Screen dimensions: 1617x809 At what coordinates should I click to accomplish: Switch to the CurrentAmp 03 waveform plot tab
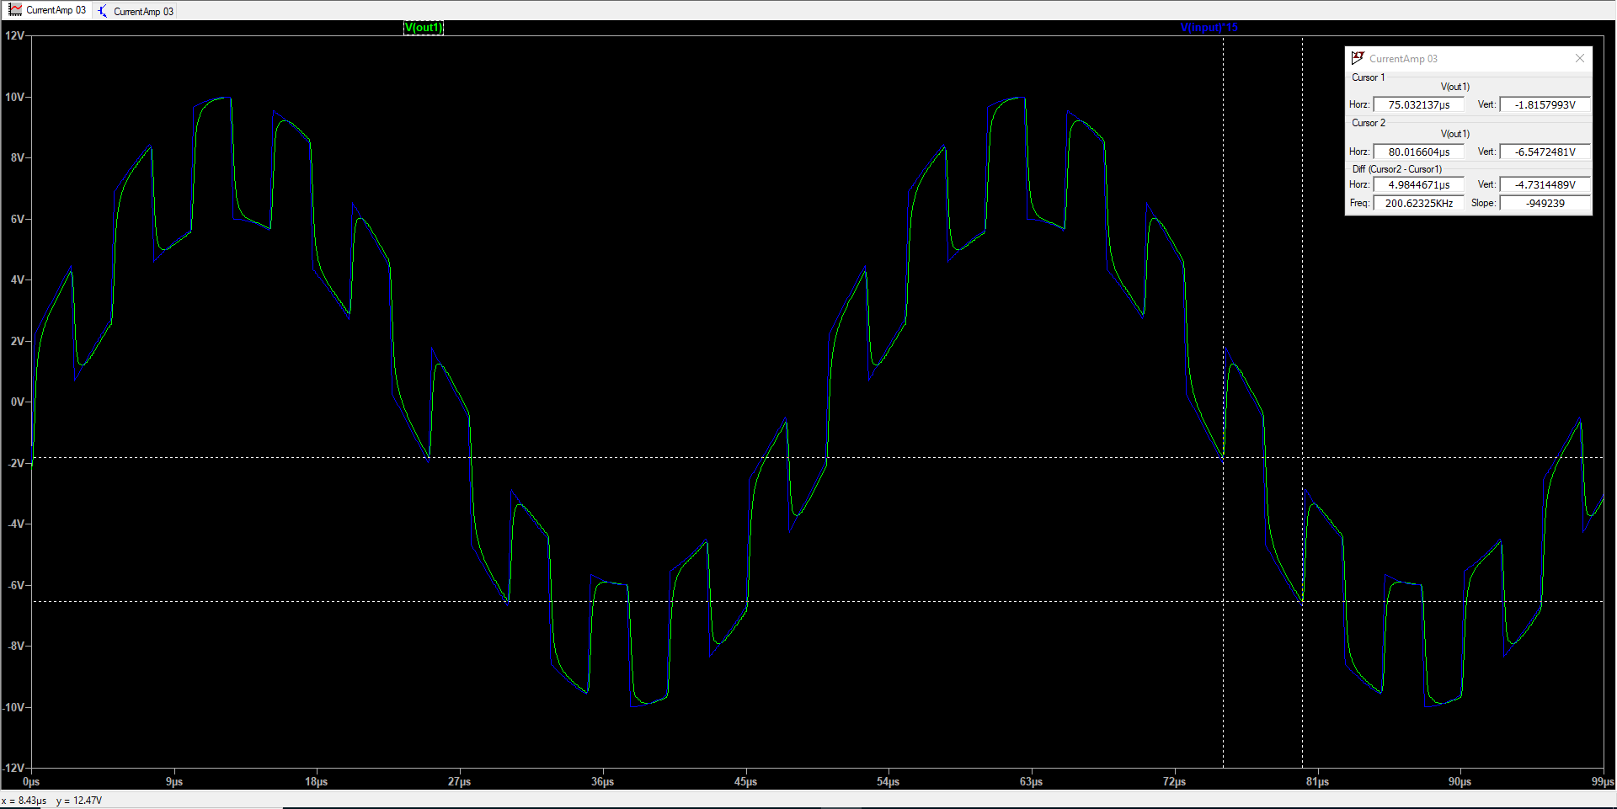47,10
